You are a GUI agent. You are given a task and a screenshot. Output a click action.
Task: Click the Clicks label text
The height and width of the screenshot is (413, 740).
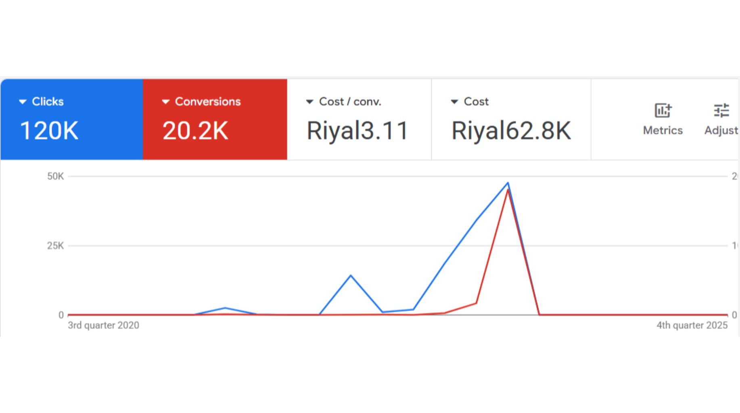pyautogui.click(x=48, y=102)
